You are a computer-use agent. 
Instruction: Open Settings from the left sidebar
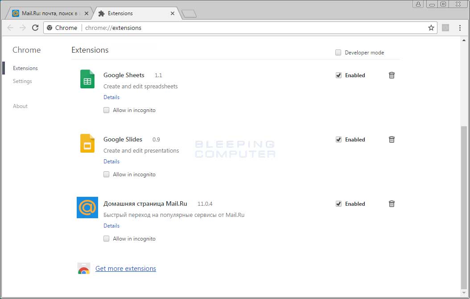coord(22,81)
